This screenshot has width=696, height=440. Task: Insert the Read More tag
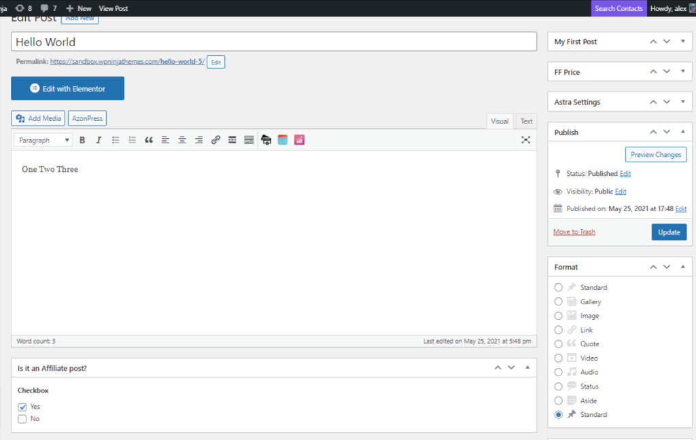click(x=232, y=140)
